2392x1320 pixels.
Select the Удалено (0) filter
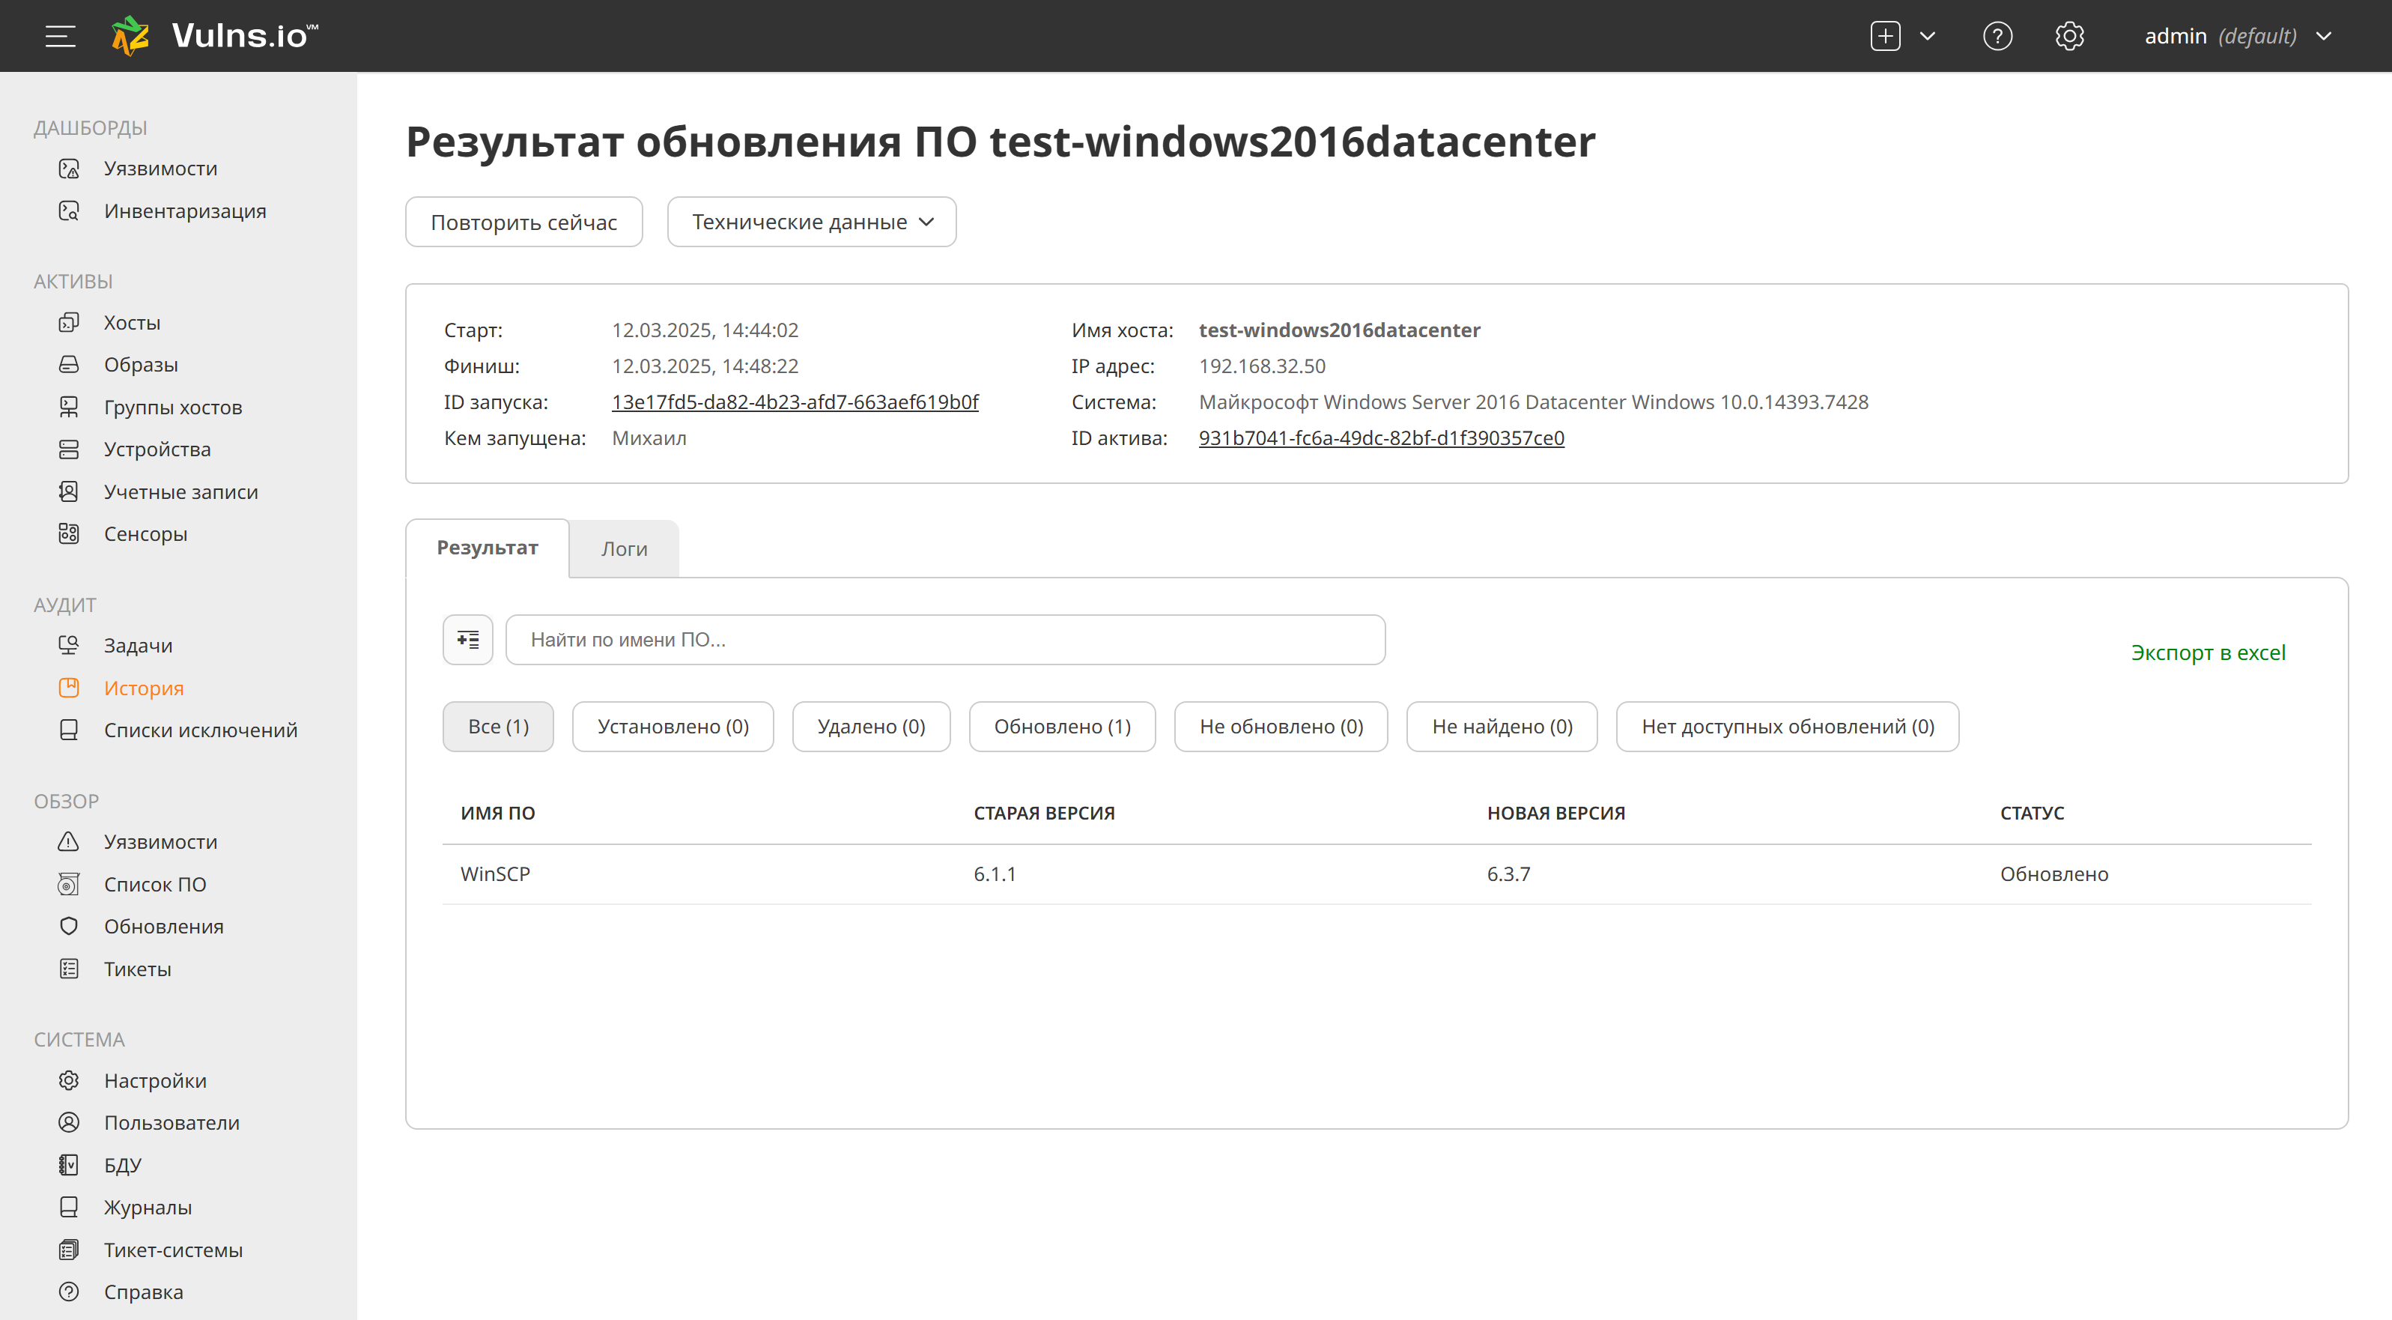pos(871,727)
